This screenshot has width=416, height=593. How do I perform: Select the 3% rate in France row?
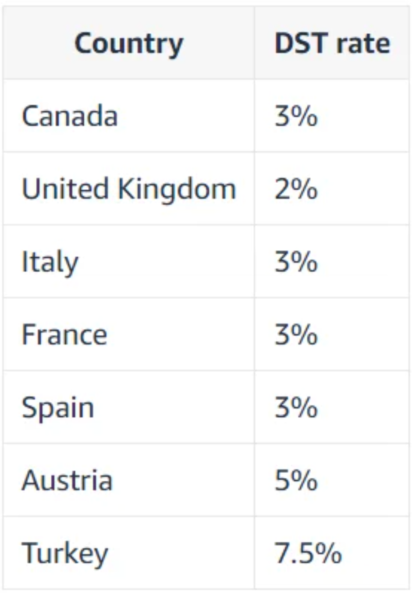tap(296, 334)
